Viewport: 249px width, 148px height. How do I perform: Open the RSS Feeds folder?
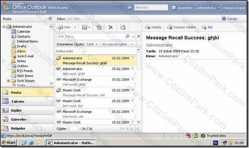point(25,71)
